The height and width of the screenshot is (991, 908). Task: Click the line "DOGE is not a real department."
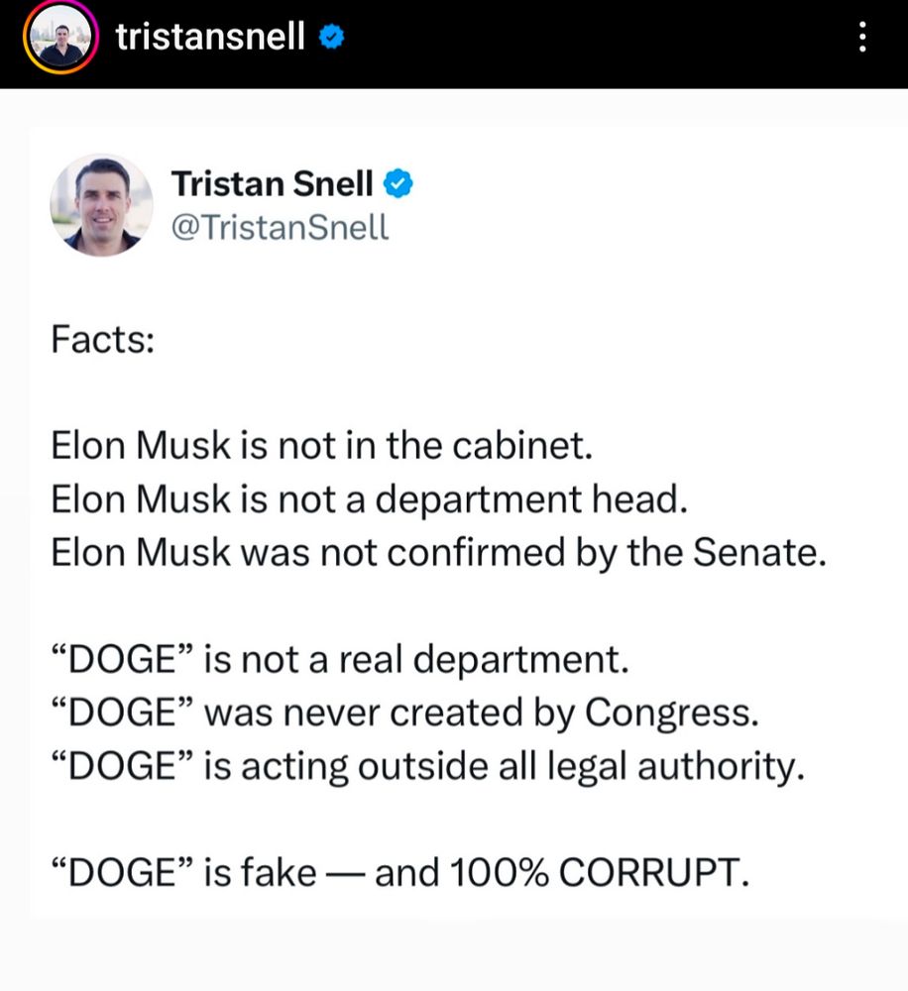(x=340, y=659)
